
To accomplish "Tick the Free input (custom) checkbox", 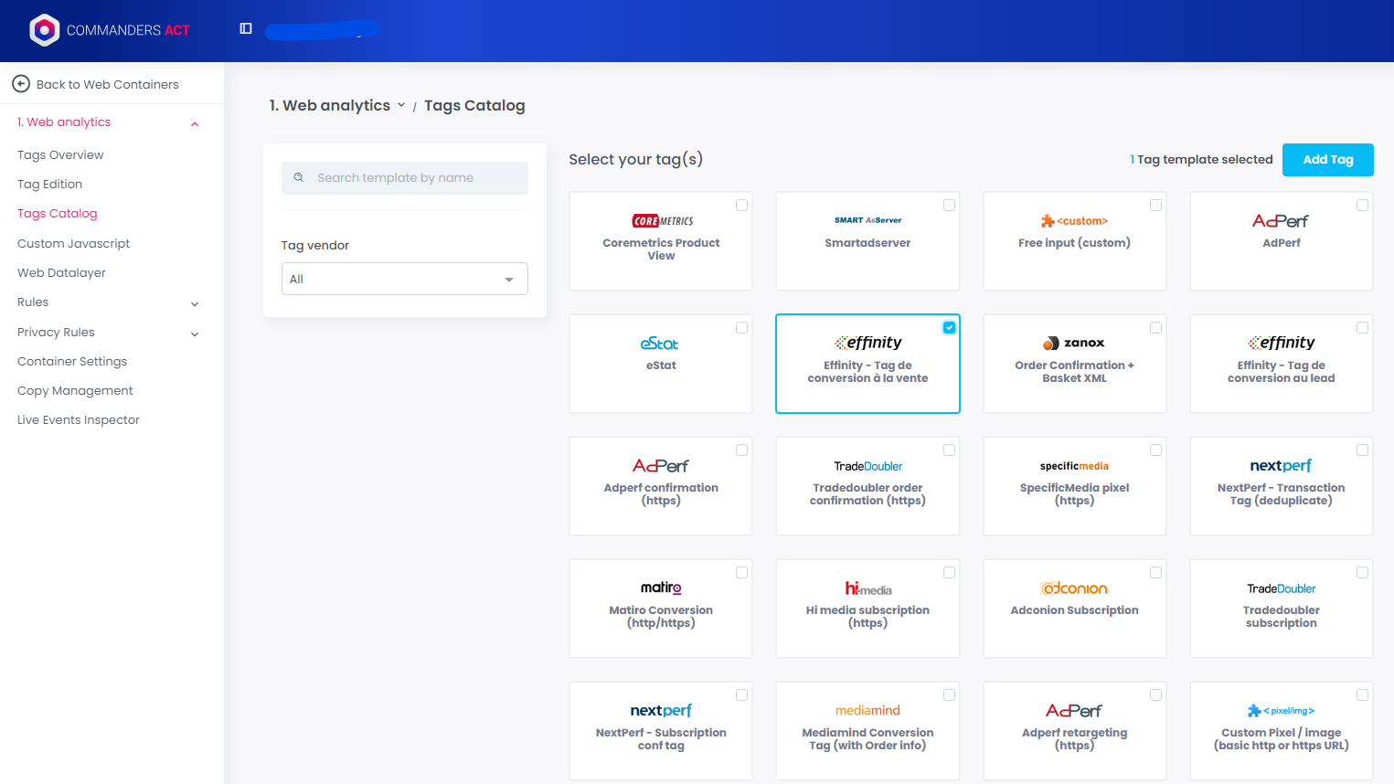I will coord(1155,206).
